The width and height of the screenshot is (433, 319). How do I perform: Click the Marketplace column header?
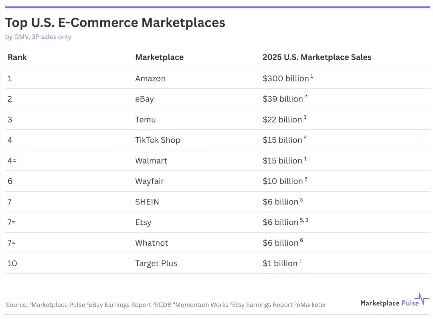[159, 57]
